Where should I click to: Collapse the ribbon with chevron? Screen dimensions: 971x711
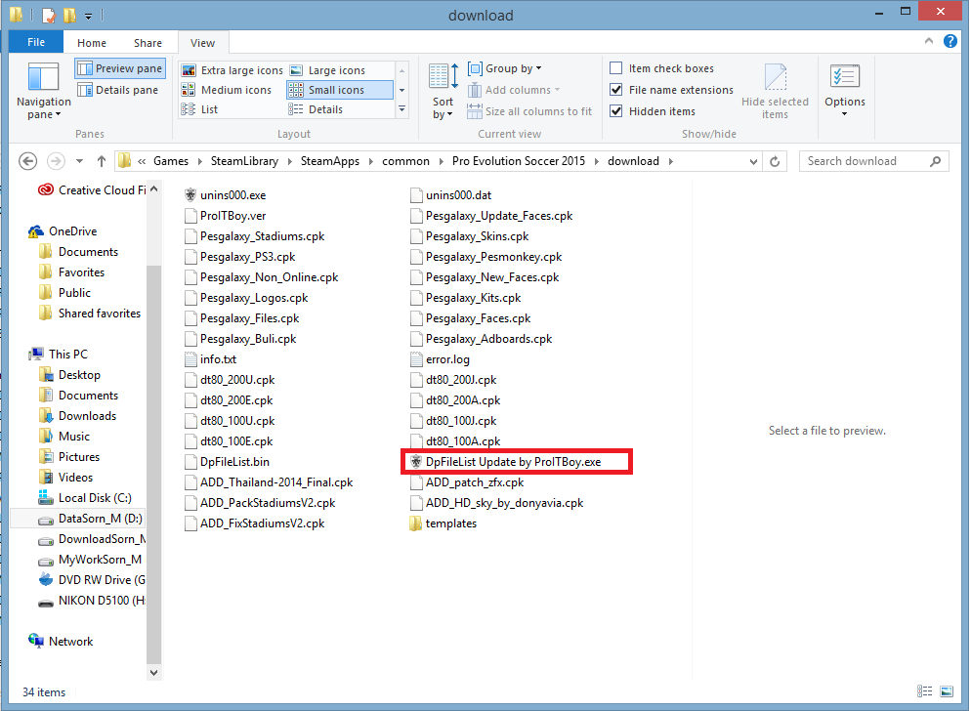coord(929,41)
